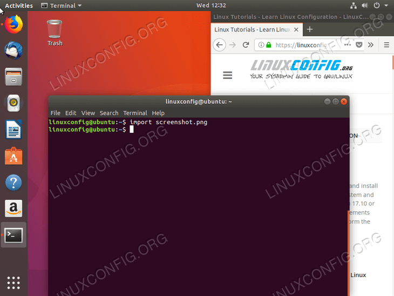Open Firefox from the Ubuntu dock
This screenshot has width=394, height=296.
[13, 24]
